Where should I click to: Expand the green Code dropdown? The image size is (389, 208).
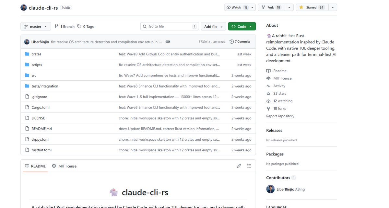tap(242, 27)
